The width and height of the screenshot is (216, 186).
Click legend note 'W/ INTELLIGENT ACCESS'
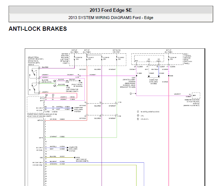150,112
